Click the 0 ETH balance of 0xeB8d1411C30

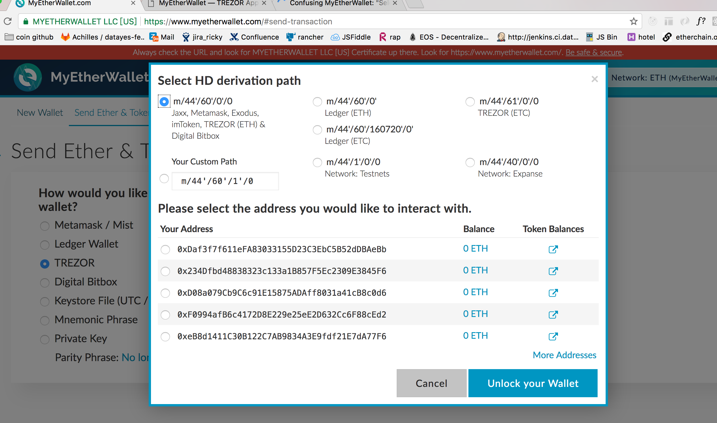click(475, 336)
